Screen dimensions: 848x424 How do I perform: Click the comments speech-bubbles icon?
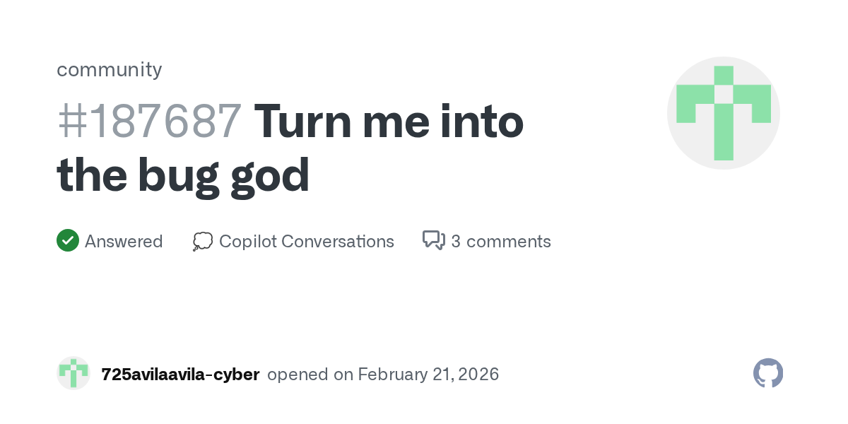[x=433, y=241]
